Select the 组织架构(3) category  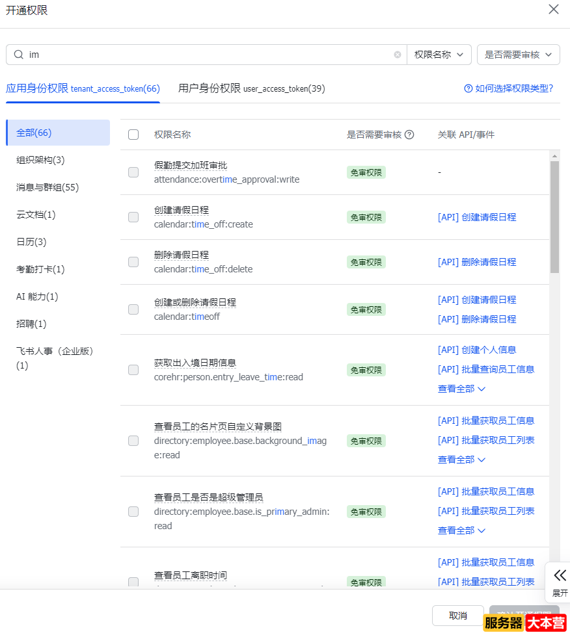[x=40, y=160]
